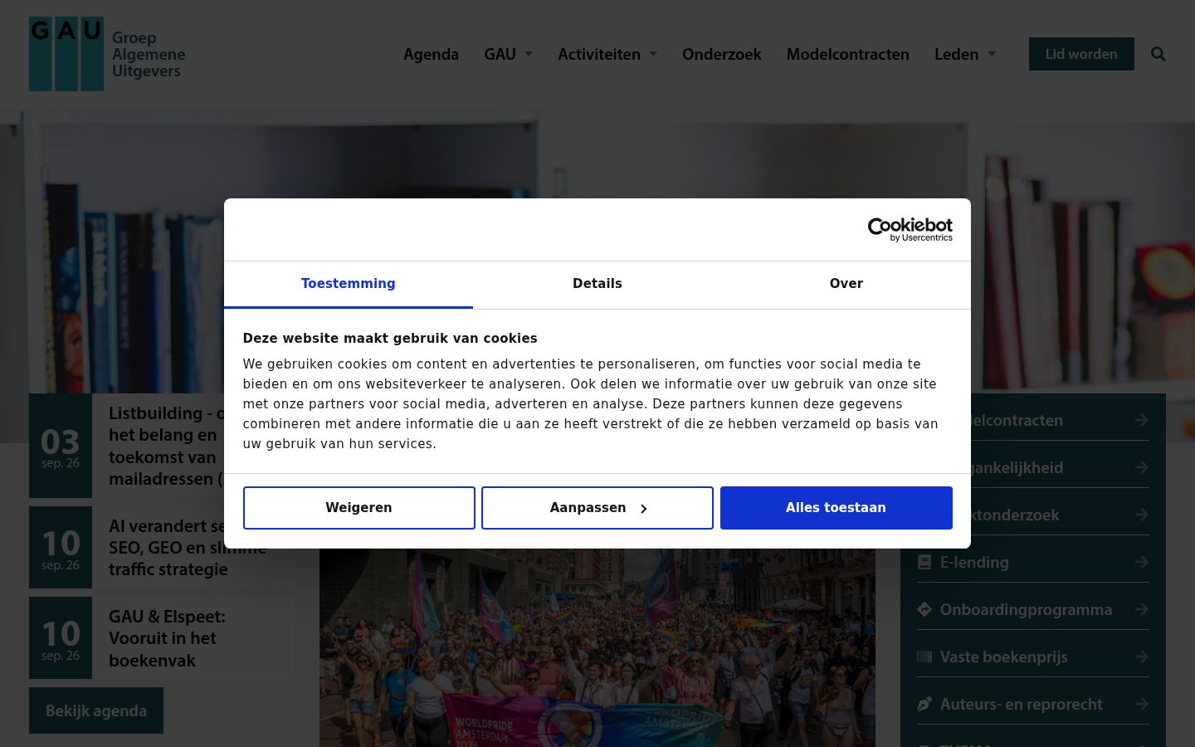The image size is (1195, 747).
Task: Click arrow beside Marktonderzoek sidebar item
Action: pyautogui.click(x=1142, y=515)
